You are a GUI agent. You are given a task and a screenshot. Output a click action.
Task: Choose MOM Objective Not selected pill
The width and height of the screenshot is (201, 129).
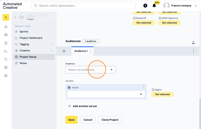[x=169, y=23]
